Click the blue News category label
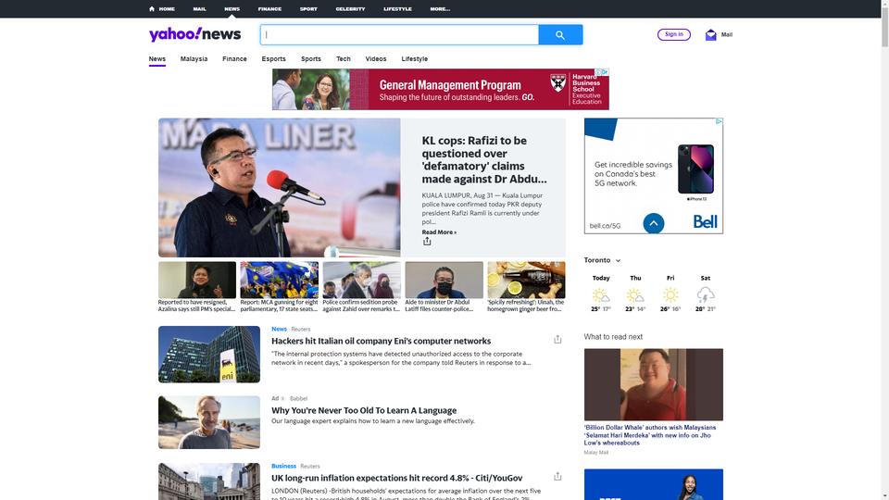 point(279,329)
